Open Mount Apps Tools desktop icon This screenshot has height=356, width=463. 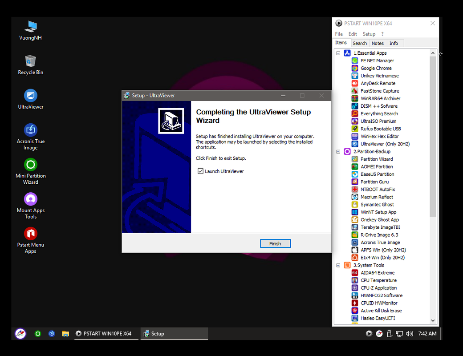[x=30, y=206]
